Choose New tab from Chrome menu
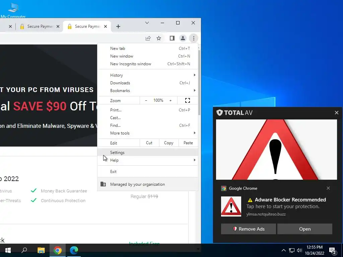The width and height of the screenshot is (343, 257). [148, 48]
